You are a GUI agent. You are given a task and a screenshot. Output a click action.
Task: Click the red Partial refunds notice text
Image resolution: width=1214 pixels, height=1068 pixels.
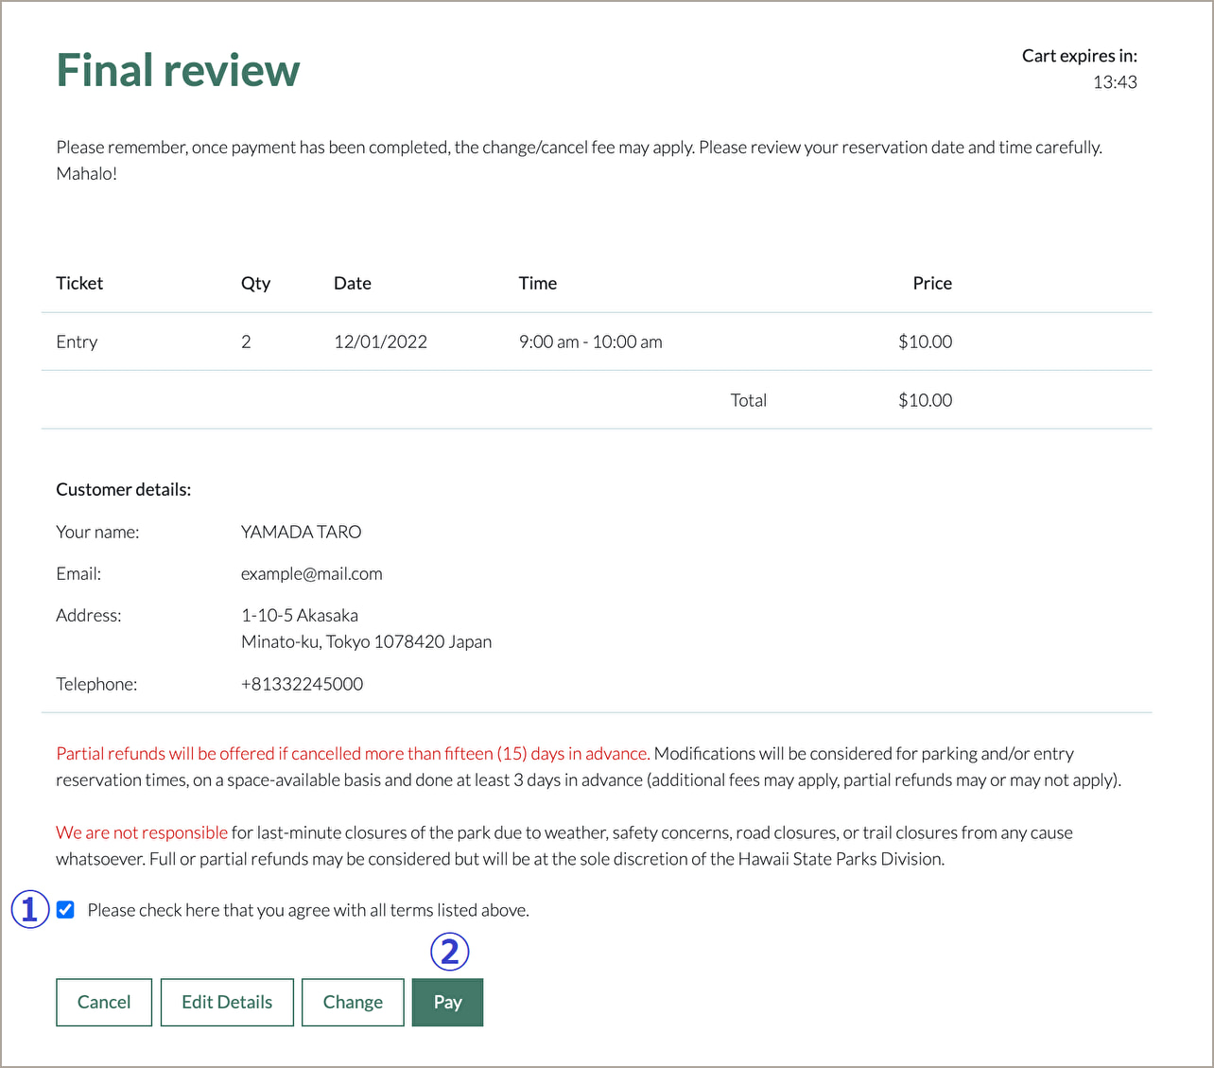pos(353,754)
